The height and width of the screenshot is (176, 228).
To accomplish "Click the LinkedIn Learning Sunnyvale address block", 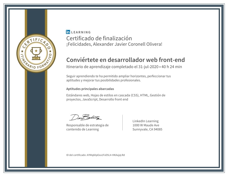I will [x=147, y=125].
